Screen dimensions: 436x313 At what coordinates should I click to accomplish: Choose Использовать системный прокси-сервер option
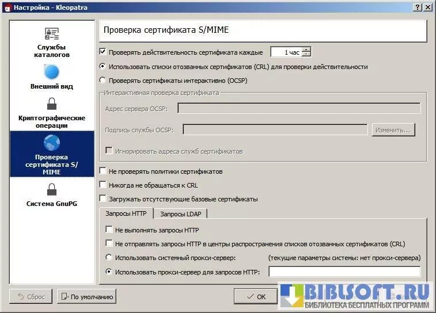109,258
